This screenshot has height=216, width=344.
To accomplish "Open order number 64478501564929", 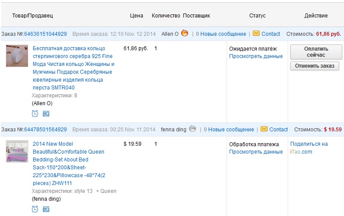I will click(x=45, y=129).
